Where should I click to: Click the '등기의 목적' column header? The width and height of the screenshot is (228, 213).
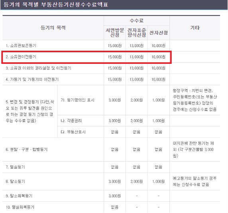click(53, 28)
